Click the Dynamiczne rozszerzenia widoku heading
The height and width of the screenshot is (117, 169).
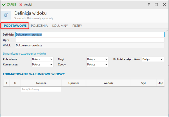click(x=24, y=53)
